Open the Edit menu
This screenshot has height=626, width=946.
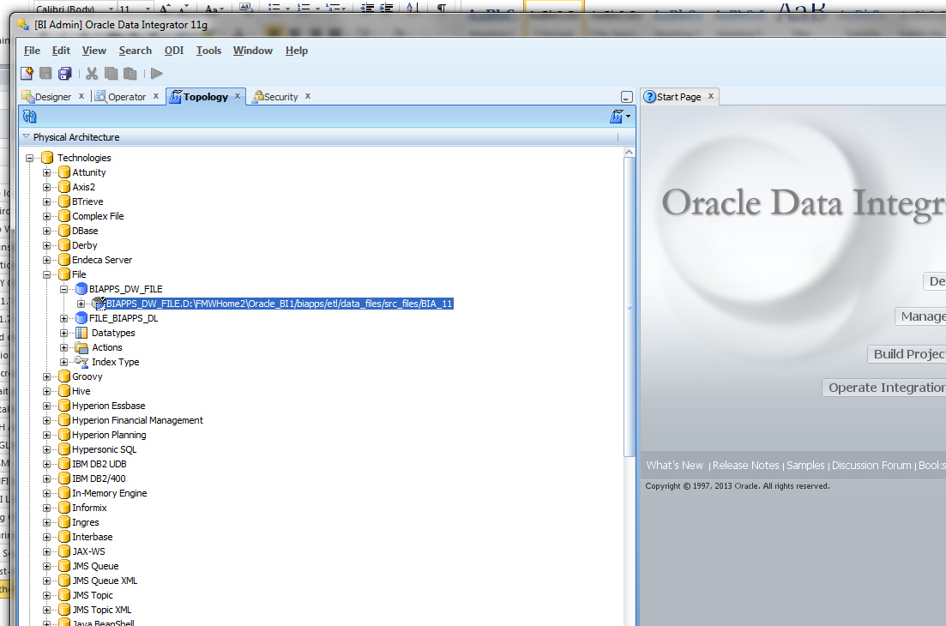click(x=61, y=51)
